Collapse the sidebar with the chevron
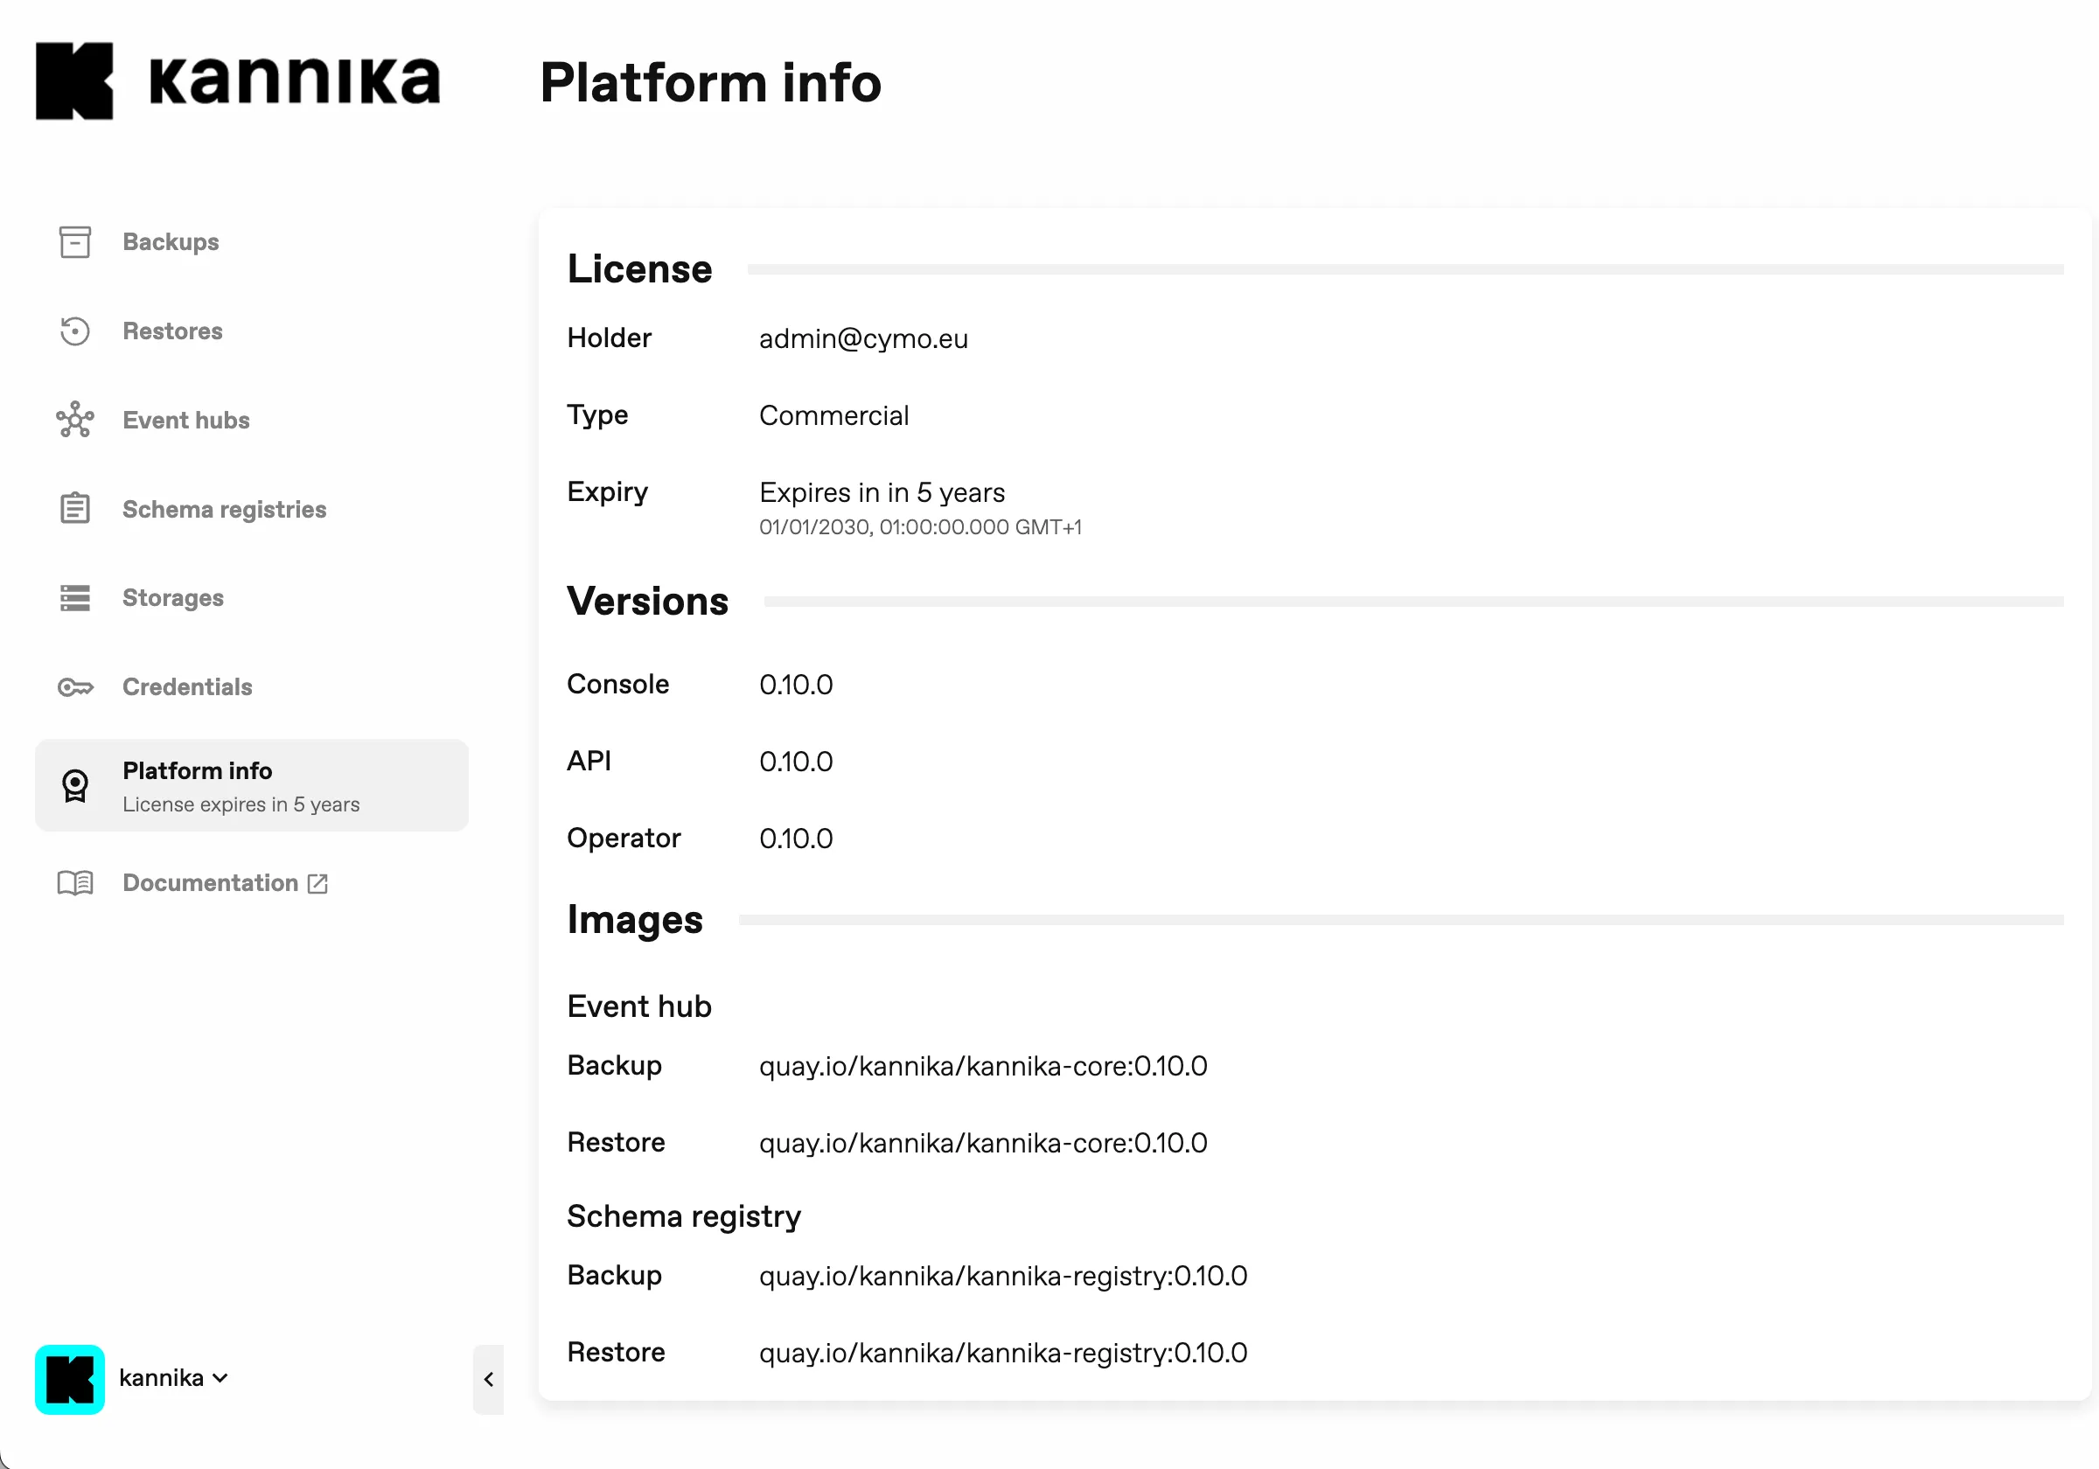 point(488,1381)
